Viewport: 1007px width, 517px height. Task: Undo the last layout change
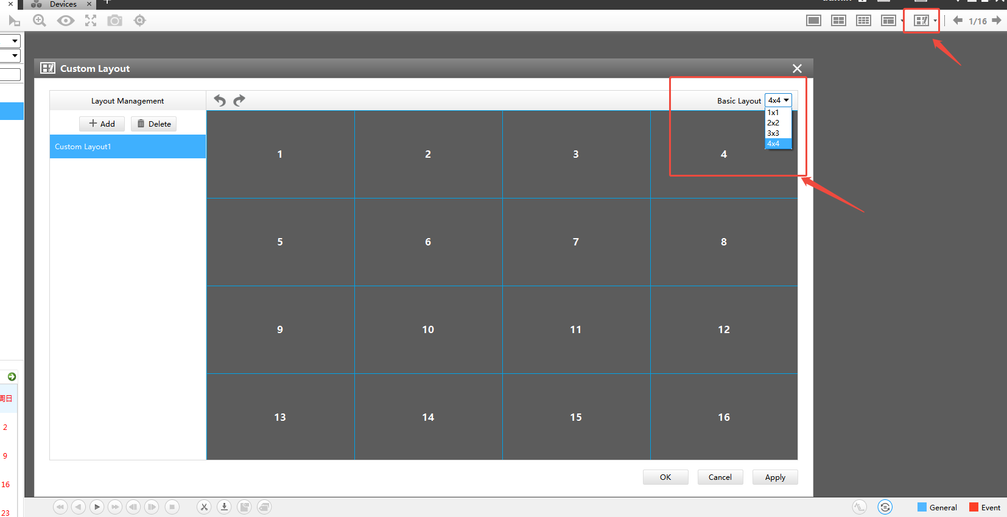pos(220,100)
